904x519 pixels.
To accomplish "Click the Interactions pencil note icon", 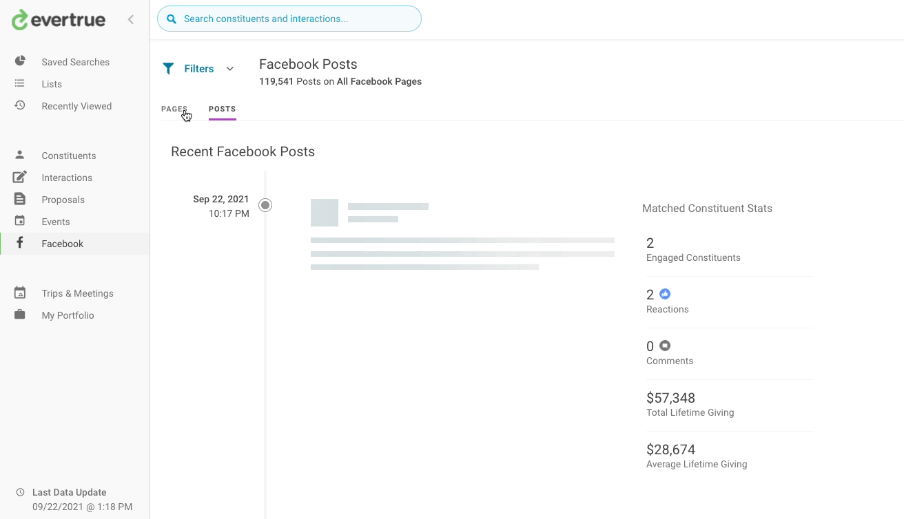I will coord(20,177).
